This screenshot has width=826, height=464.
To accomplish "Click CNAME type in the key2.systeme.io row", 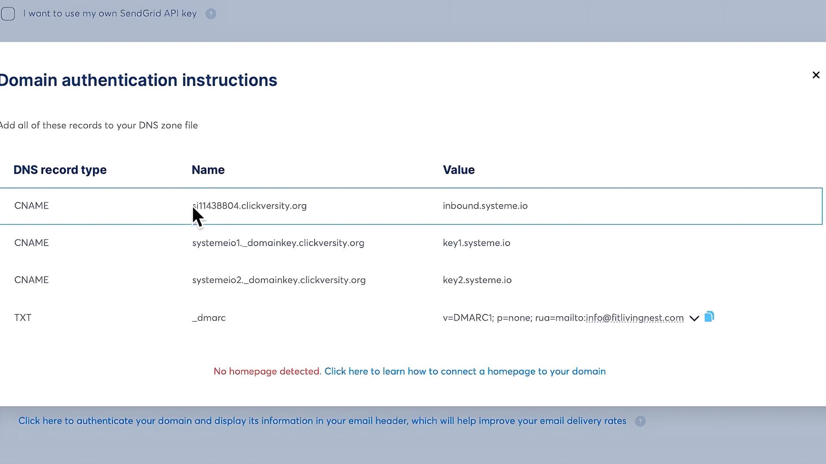I will pos(31,280).
